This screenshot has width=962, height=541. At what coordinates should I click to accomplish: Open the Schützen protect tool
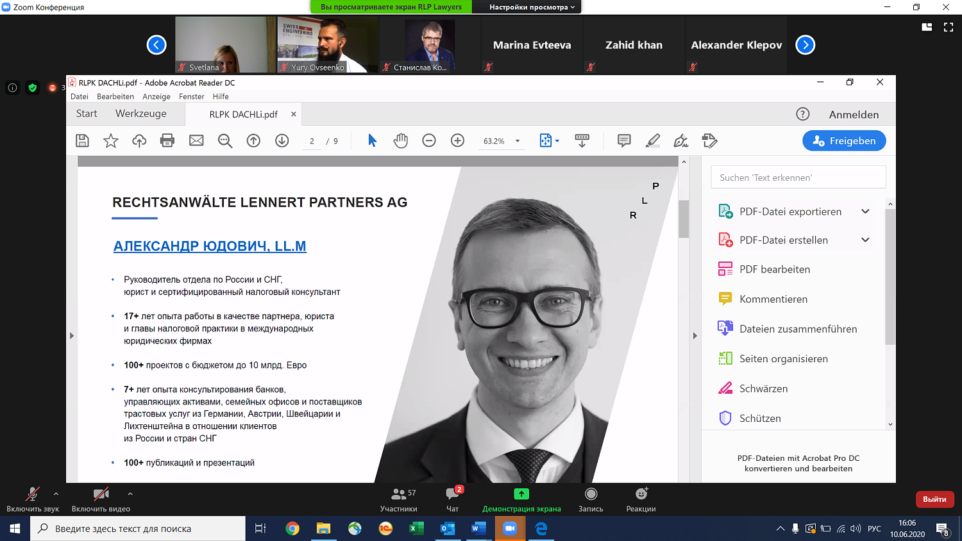pyautogui.click(x=760, y=419)
